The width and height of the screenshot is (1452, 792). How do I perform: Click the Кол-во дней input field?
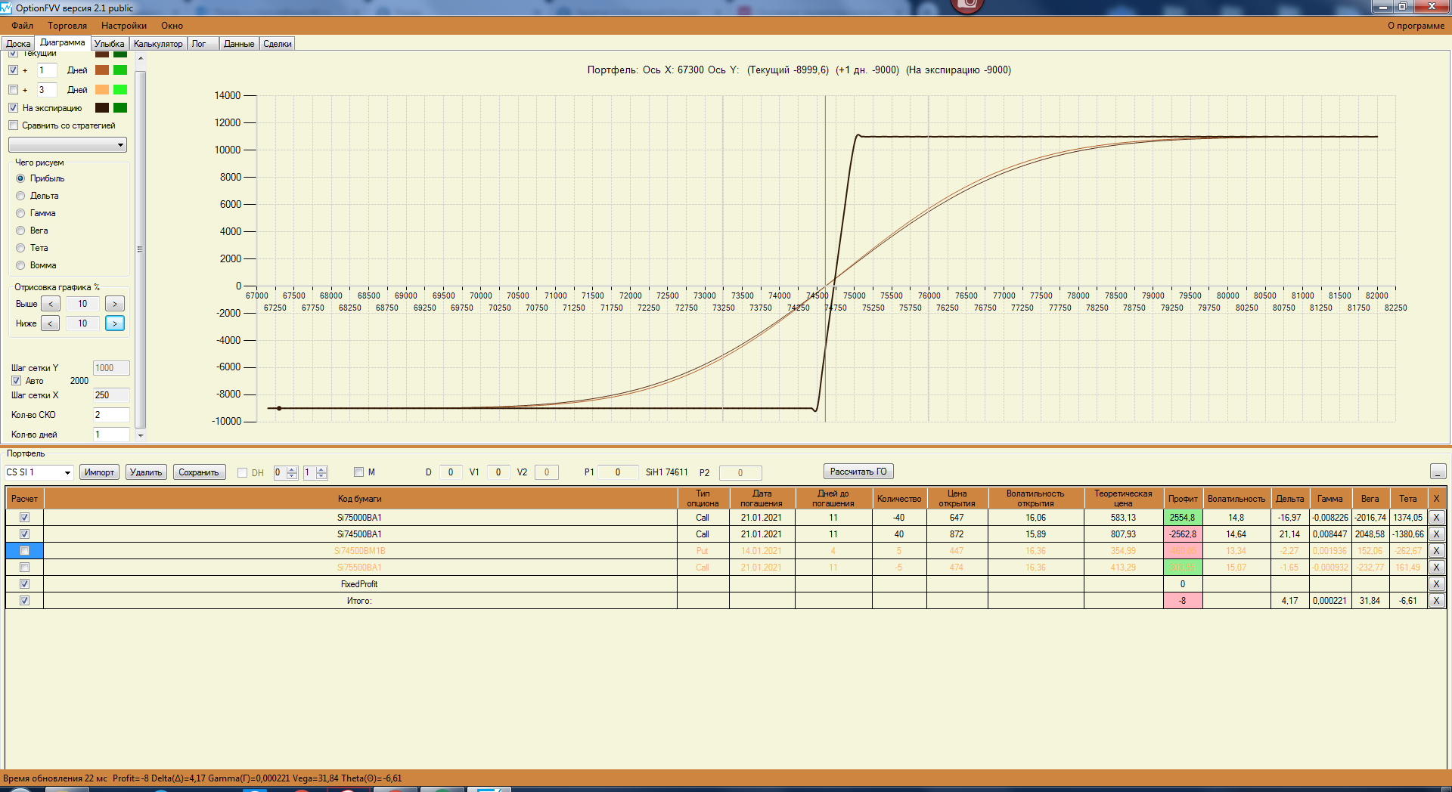[x=111, y=435]
